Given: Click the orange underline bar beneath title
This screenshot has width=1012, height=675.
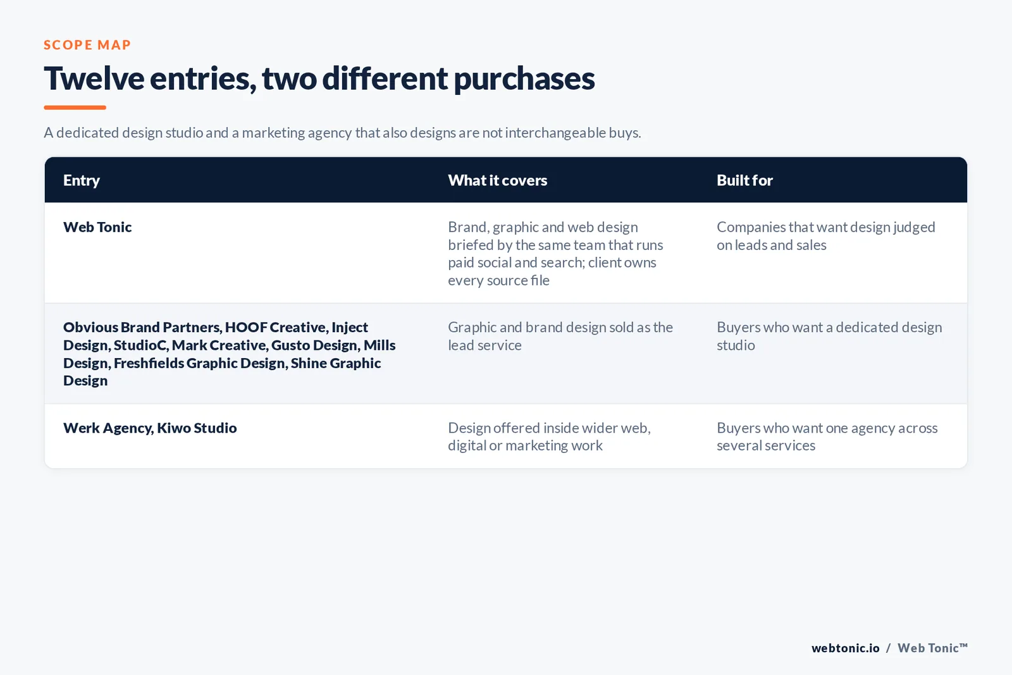Looking at the screenshot, I should (75, 108).
